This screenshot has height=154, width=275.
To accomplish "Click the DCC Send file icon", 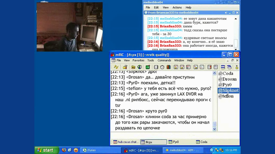I will pyautogui.click(x=176, y=67).
